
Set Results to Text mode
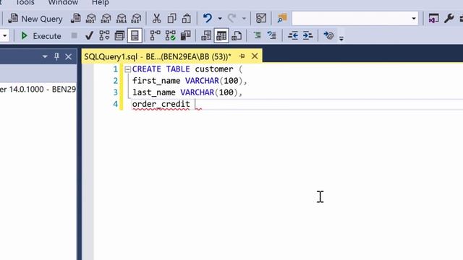pyautogui.click(x=206, y=36)
